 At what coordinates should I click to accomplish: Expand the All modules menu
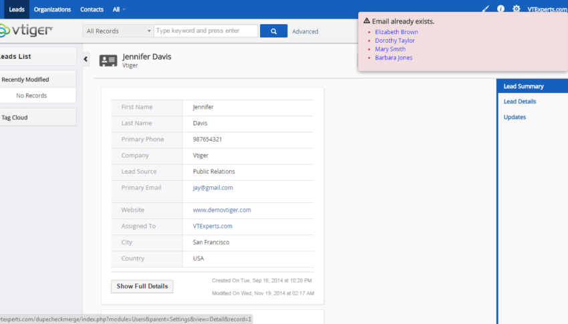coord(119,9)
